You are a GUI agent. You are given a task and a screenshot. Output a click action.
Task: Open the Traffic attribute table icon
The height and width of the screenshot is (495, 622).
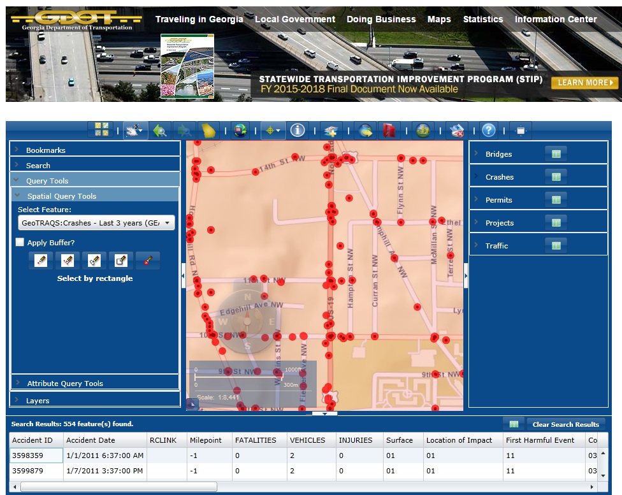(x=556, y=246)
